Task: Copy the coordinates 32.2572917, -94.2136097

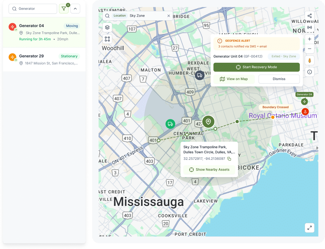Action: [229, 159]
